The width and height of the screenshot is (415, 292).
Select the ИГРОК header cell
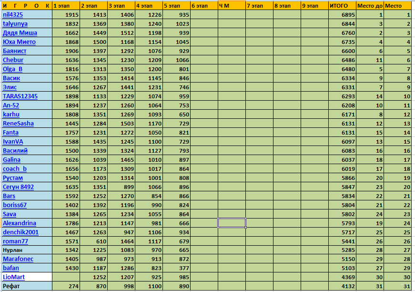tap(27, 6)
